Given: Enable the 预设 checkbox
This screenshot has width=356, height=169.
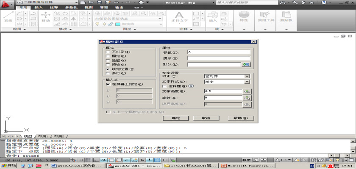Looking at the screenshot, I should 108,65.
